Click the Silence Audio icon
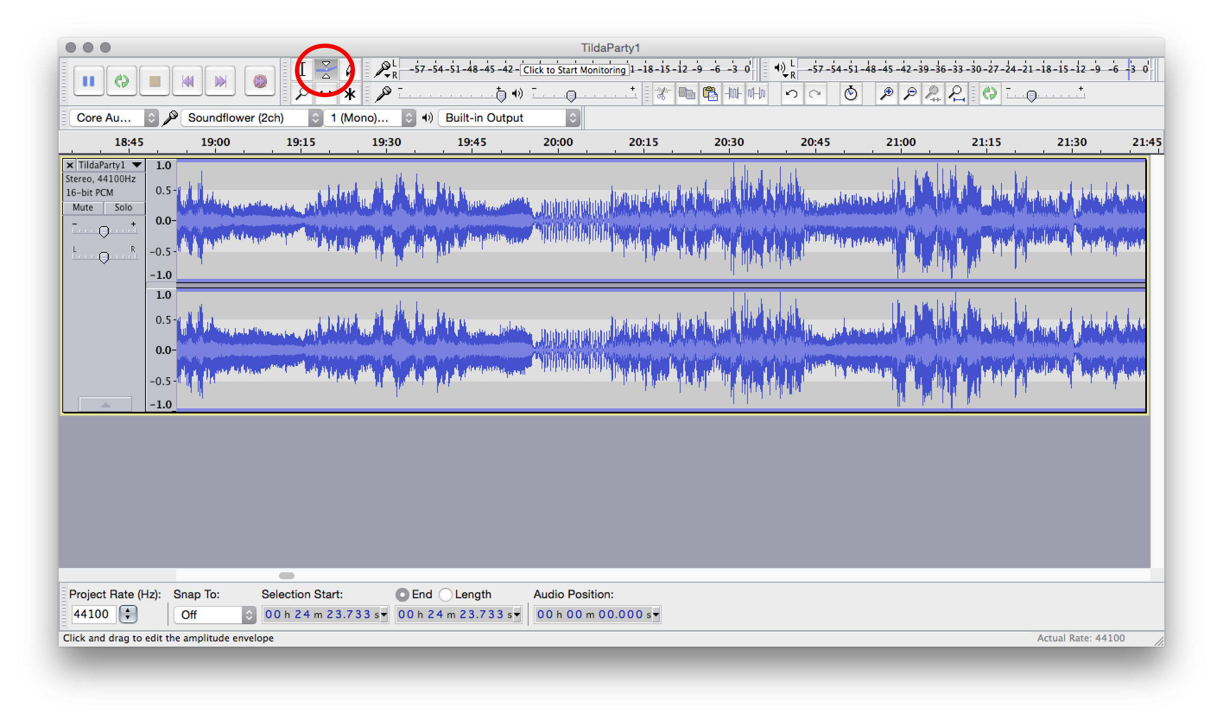 [757, 93]
